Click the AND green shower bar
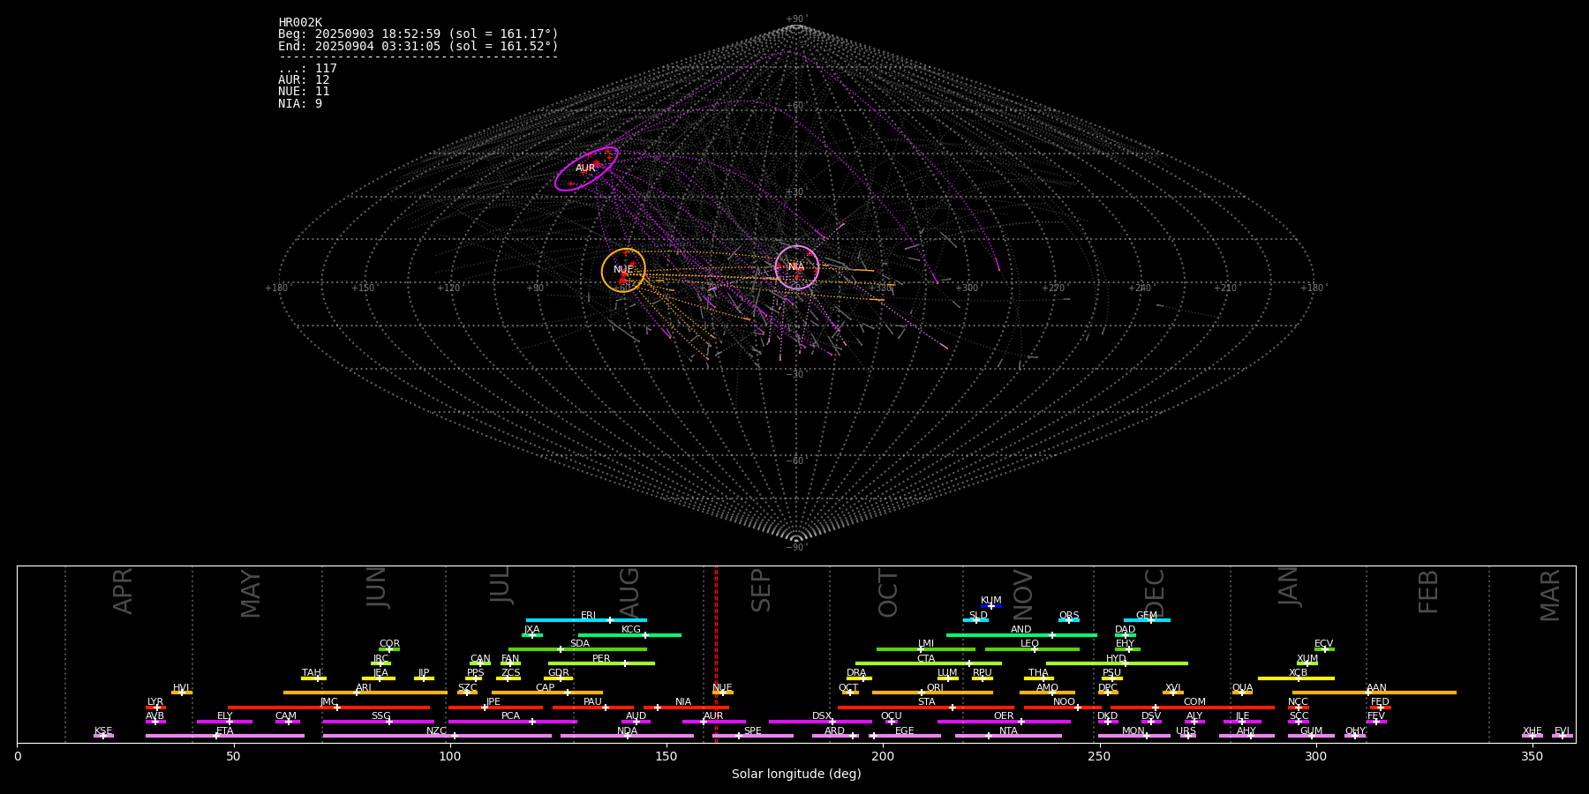This screenshot has width=1589, height=794. pyautogui.click(x=1021, y=635)
